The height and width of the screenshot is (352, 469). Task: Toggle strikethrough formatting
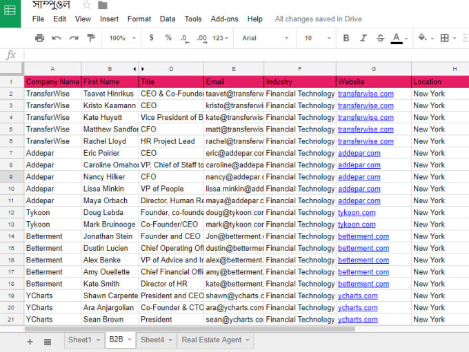pos(380,38)
